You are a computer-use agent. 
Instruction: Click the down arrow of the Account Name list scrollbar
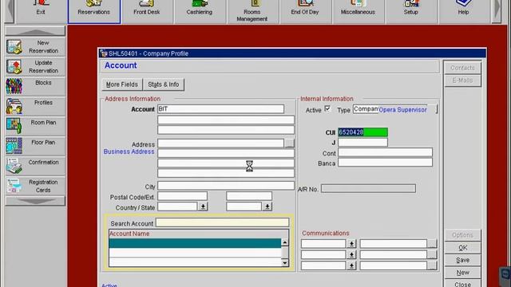pyautogui.click(x=285, y=262)
